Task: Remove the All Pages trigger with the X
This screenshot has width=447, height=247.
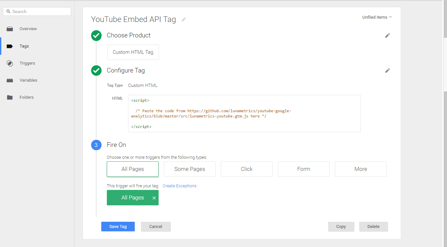Action: 154,197
